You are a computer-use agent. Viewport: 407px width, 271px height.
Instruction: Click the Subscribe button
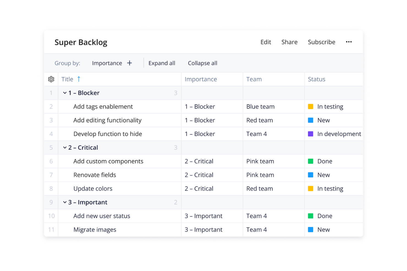pyautogui.click(x=321, y=42)
